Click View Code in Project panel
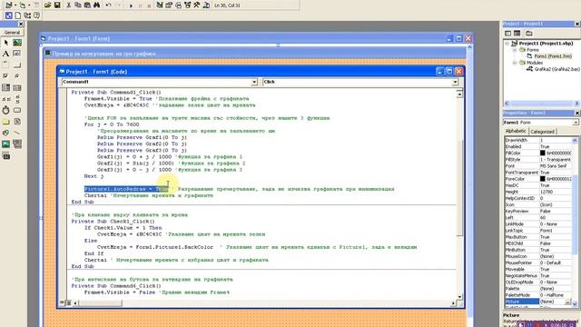The image size is (581, 327). 508,34
